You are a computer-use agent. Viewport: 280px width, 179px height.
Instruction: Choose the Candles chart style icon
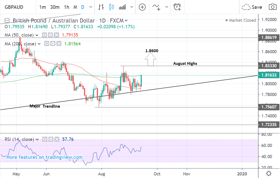[x=111, y=7]
